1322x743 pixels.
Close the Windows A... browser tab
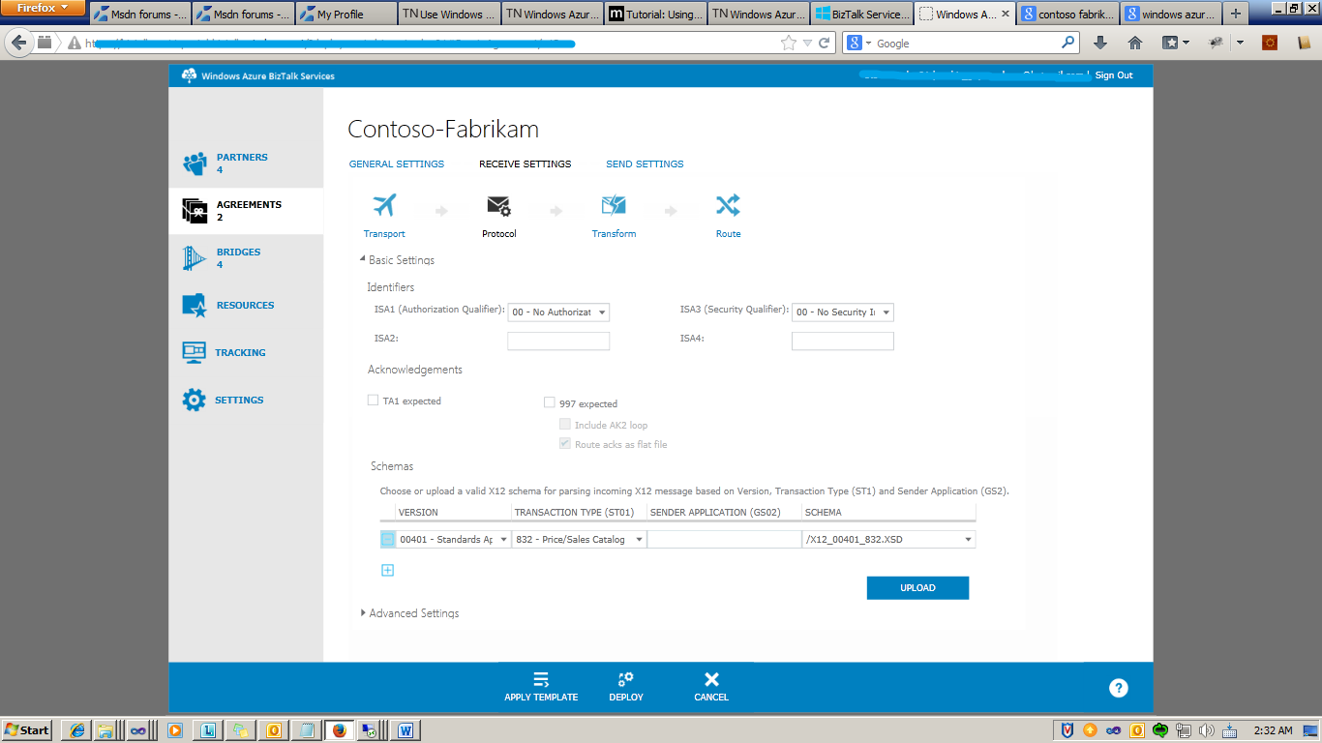click(1005, 15)
